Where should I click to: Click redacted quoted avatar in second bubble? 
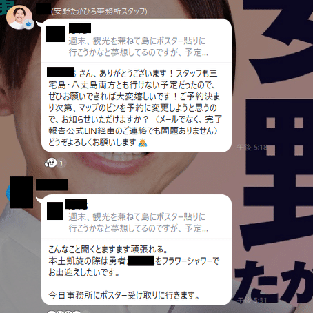tap(55, 211)
